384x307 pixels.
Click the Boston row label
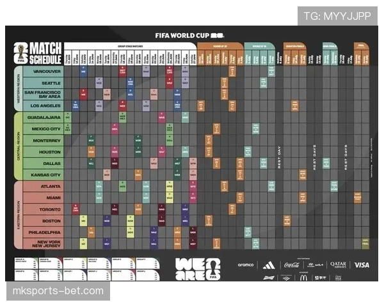(44, 221)
